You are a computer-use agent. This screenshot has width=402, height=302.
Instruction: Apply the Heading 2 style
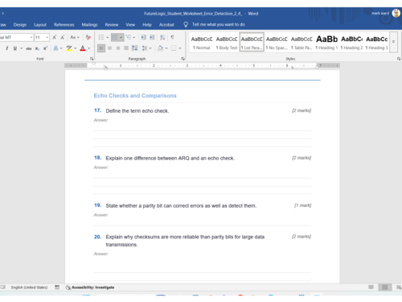(351, 43)
